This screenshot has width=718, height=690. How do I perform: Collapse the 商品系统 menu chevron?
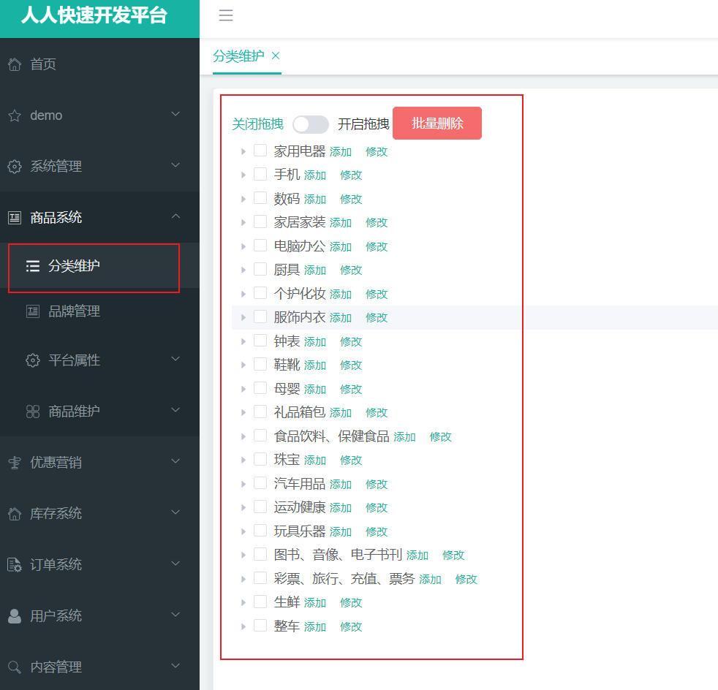click(175, 216)
